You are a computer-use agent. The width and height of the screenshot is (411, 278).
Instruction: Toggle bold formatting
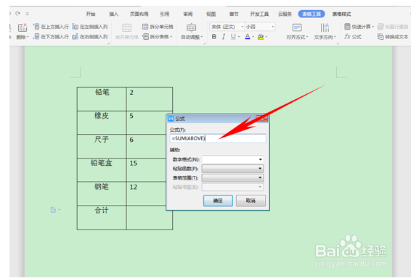214,37
